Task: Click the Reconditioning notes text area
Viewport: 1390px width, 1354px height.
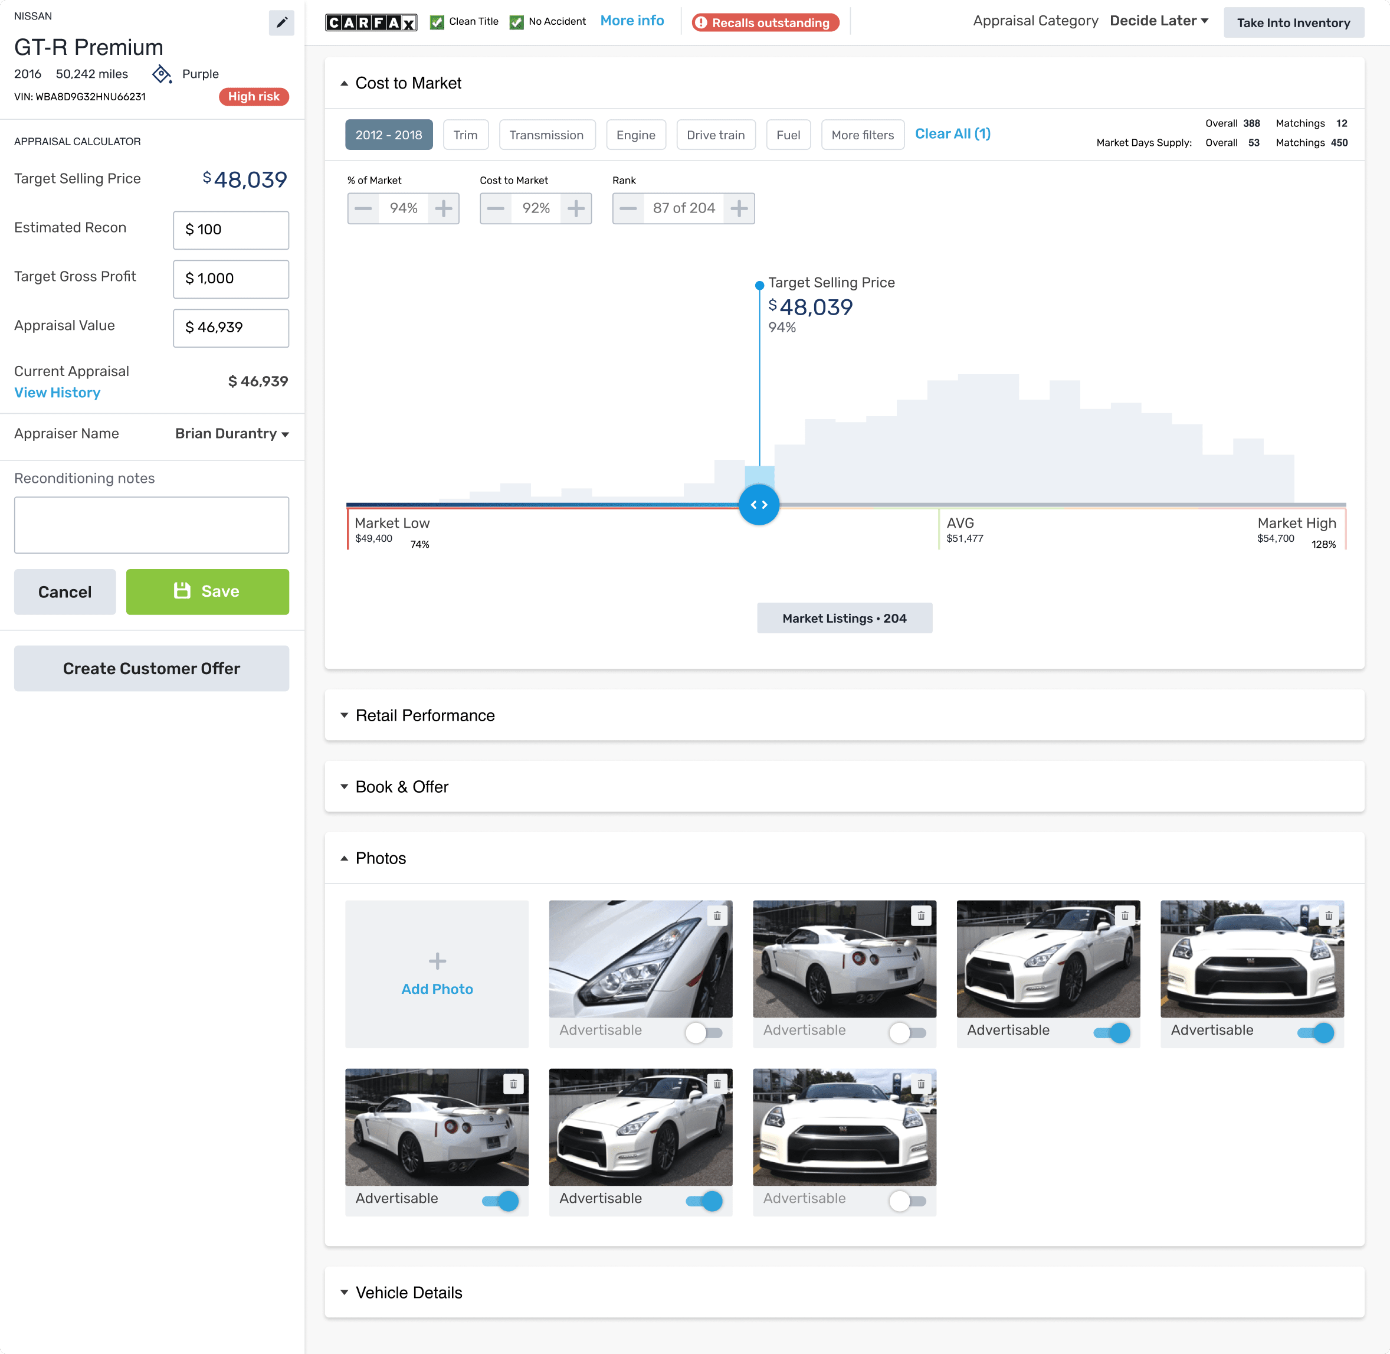Action: coord(152,525)
